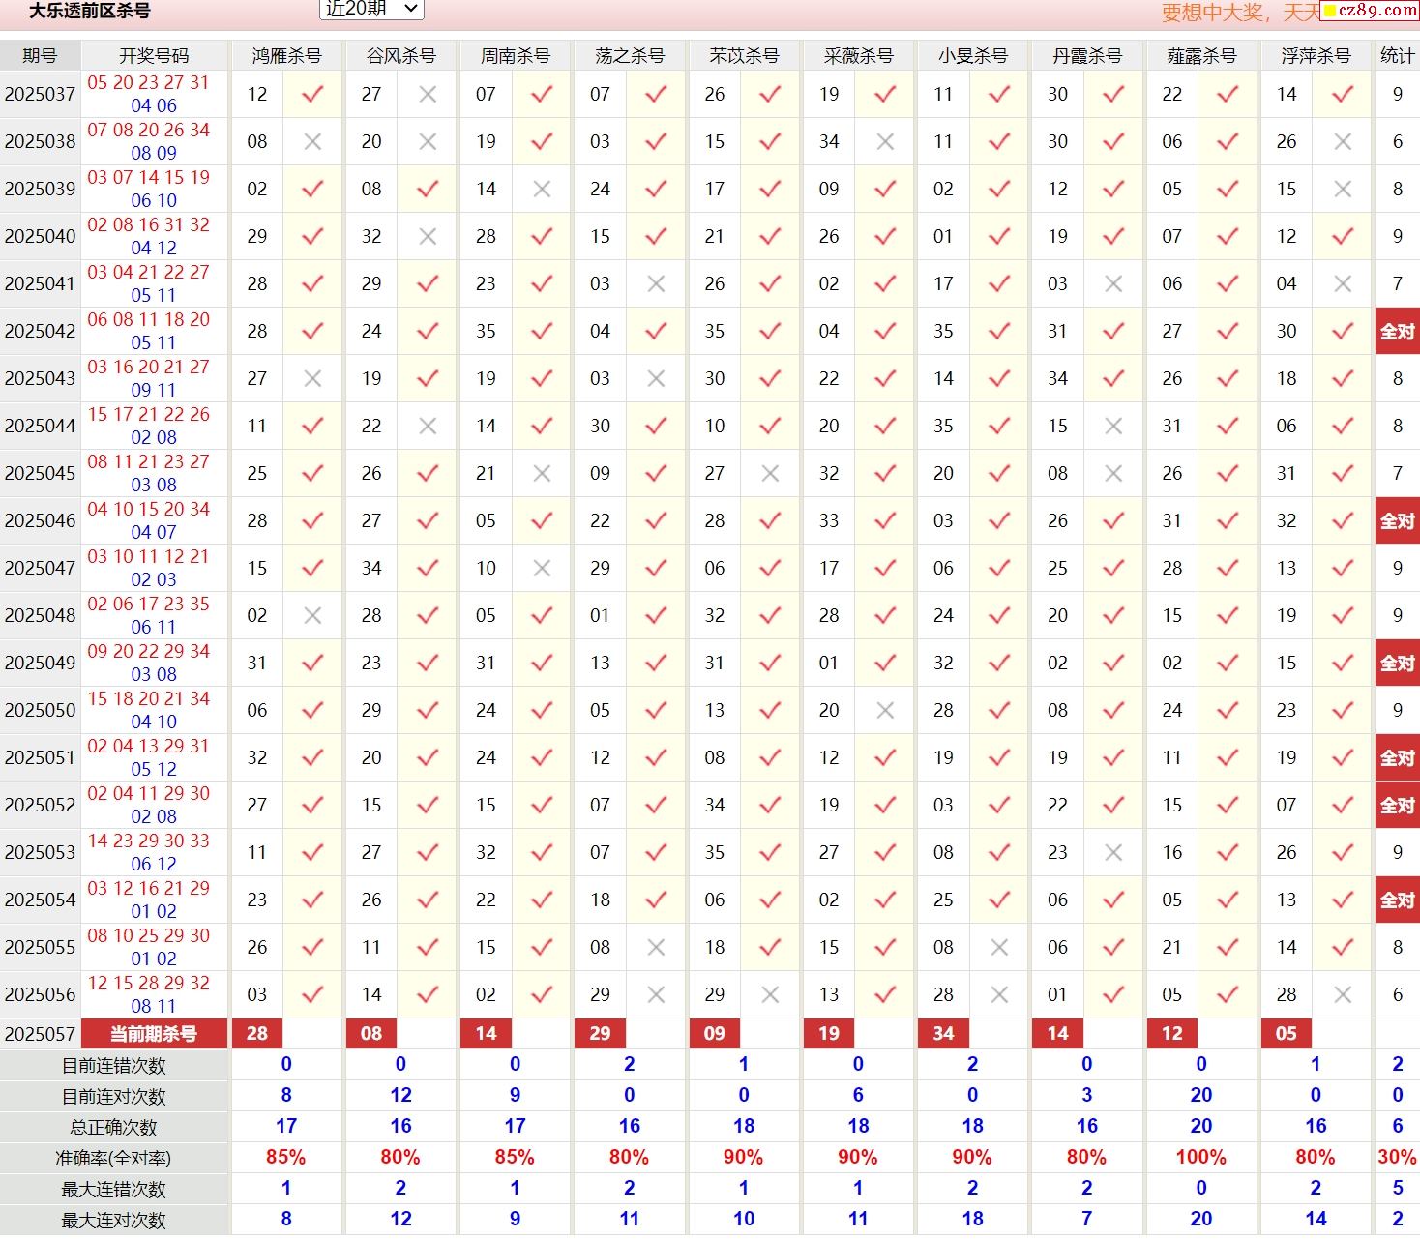Viewport: 1420px width, 1239px height.
Task: Click the X mark for 周南 in row 2025047
Action: [542, 568]
